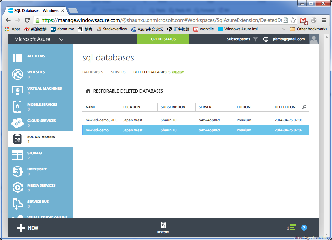Viewport: 332px width, 240px height.
Task: Select the Deleted Databases tab
Action: pyautogui.click(x=152, y=72)
